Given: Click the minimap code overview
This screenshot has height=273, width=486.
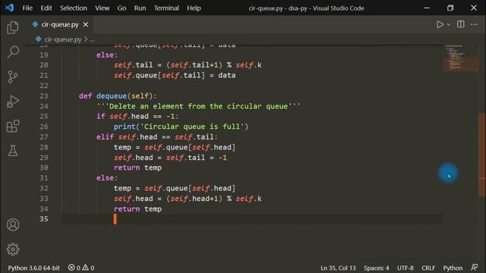Looking at the screenshot, I should point(460,58).
